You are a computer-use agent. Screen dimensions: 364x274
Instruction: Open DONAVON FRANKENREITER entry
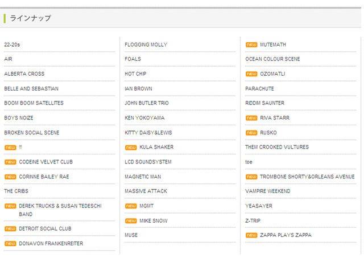pyautogui.click(x=51, y=244)
